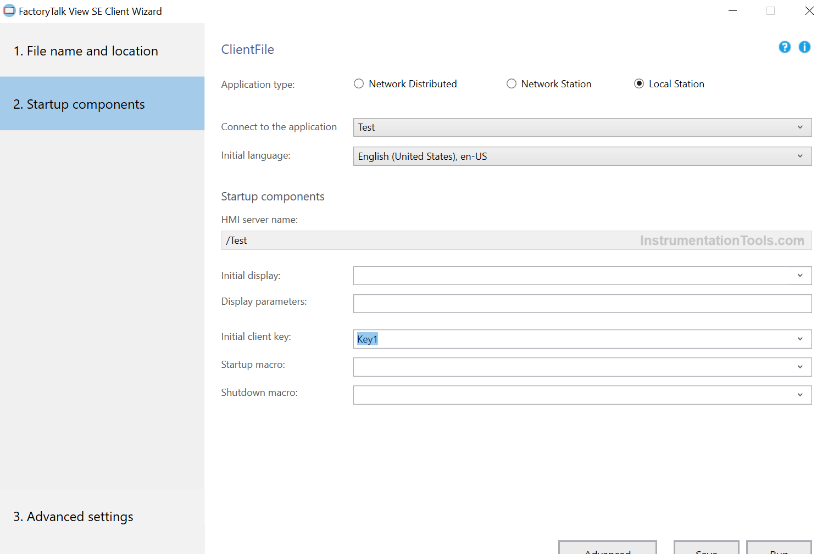Click the FactoryTalk View logo icon
The image size is (828, 554).
point(9,10)
